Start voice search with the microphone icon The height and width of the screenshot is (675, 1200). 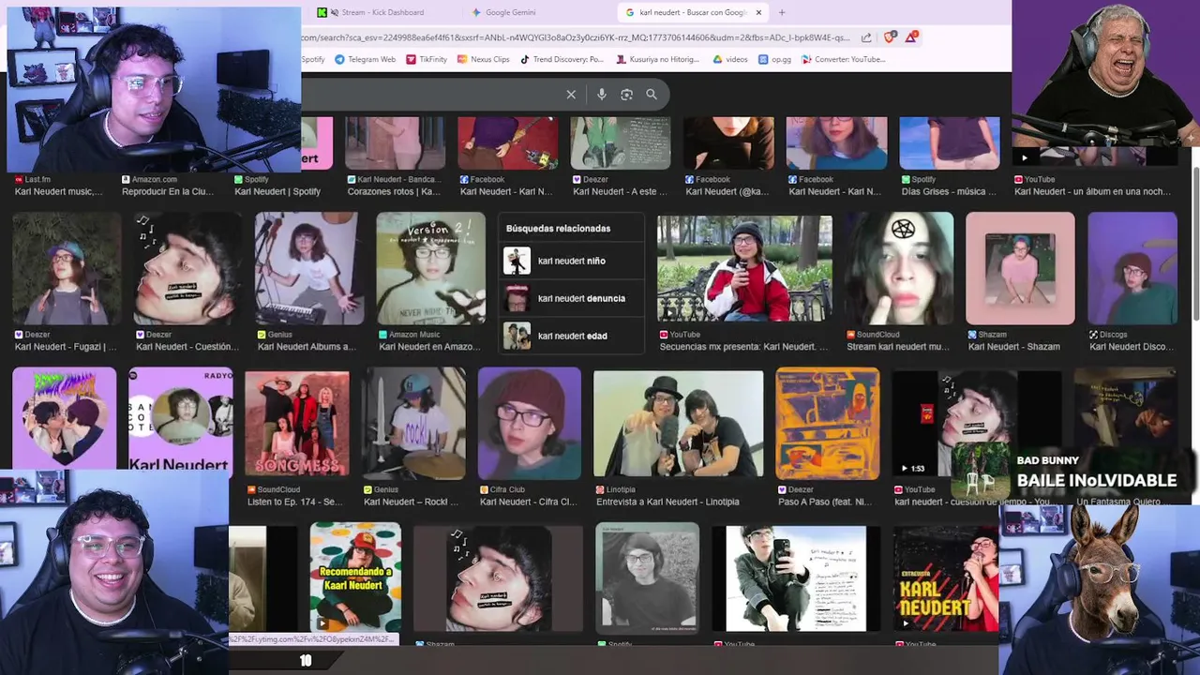click(x=602, y=95)
